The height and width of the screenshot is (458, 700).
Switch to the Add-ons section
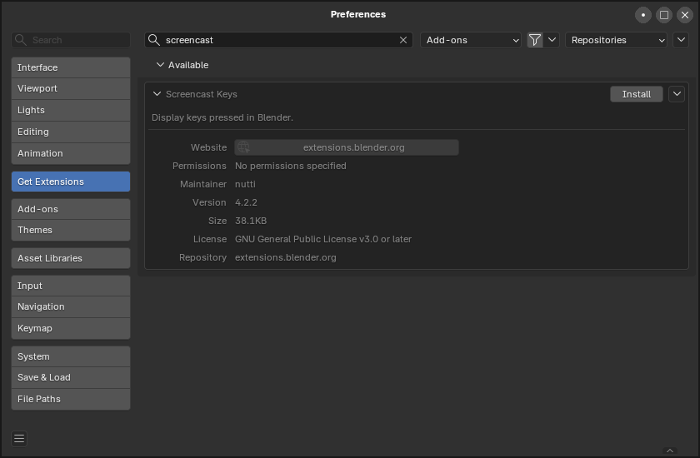(71, 209)
